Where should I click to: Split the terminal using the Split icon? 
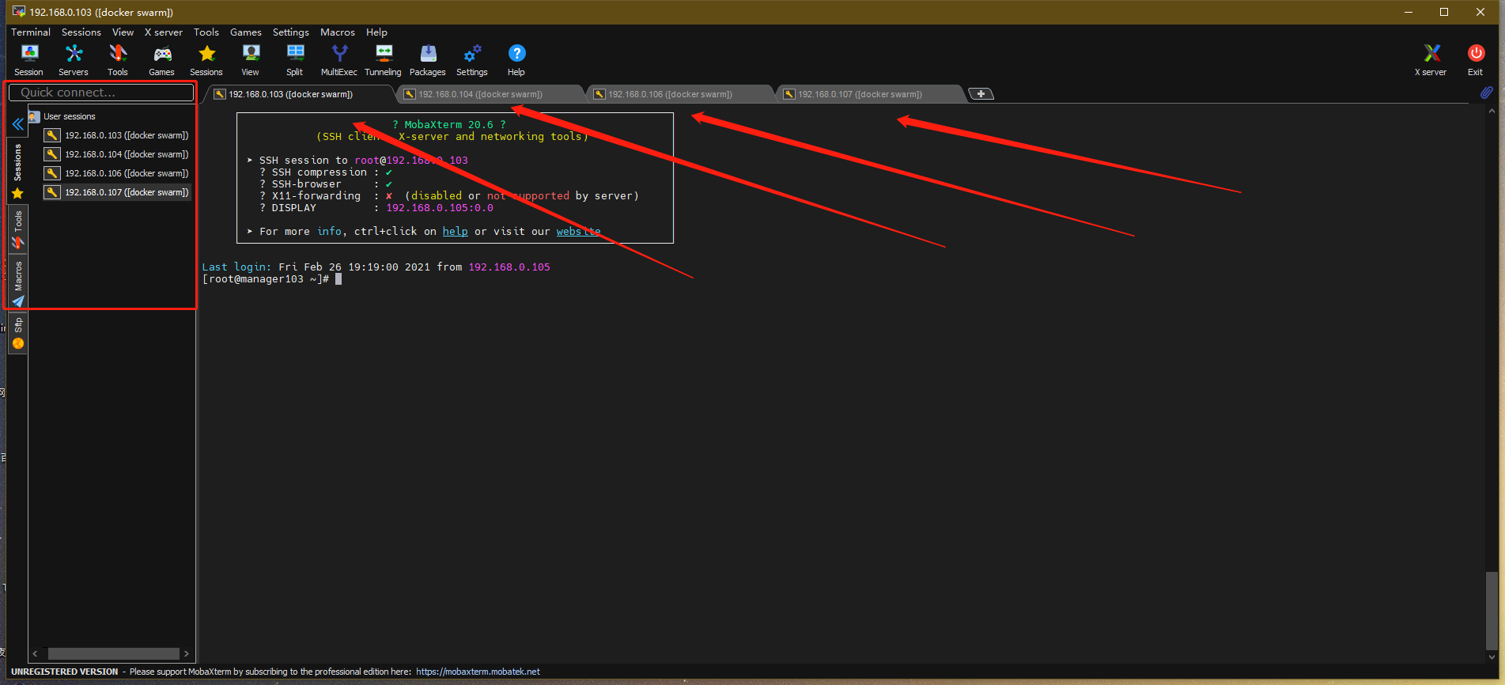point(294,59)
